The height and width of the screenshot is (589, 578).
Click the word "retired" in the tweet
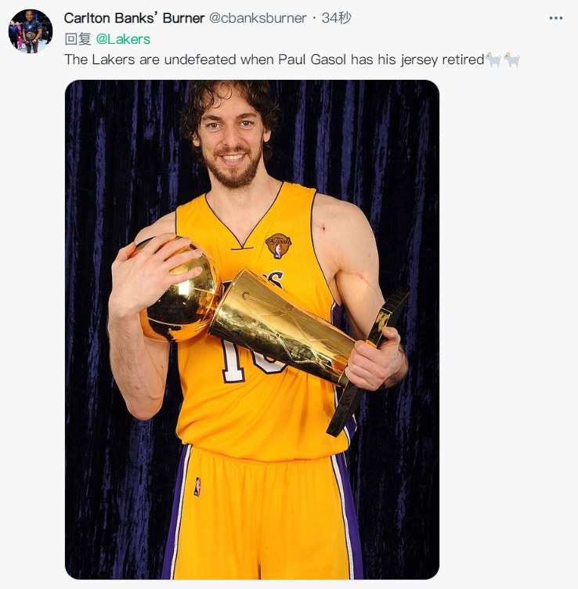pyautogui.click(x=463, y=60)
